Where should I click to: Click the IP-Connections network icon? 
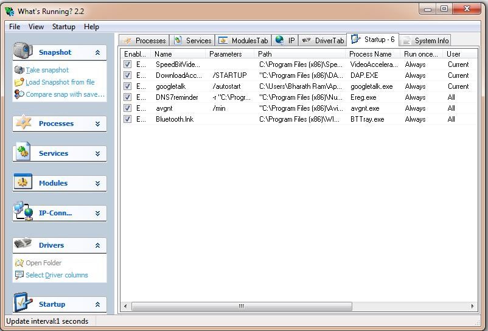pos(23,212)
